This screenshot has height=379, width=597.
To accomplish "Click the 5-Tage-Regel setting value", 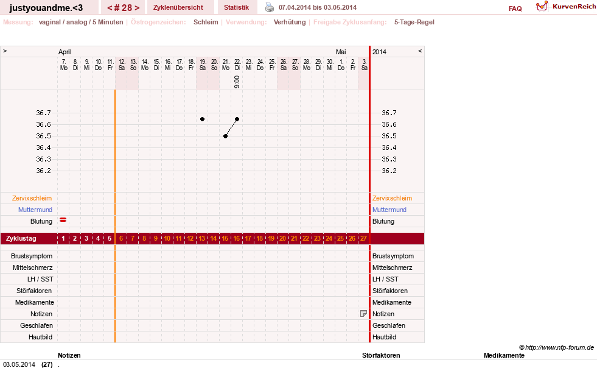I will point(414,22).
